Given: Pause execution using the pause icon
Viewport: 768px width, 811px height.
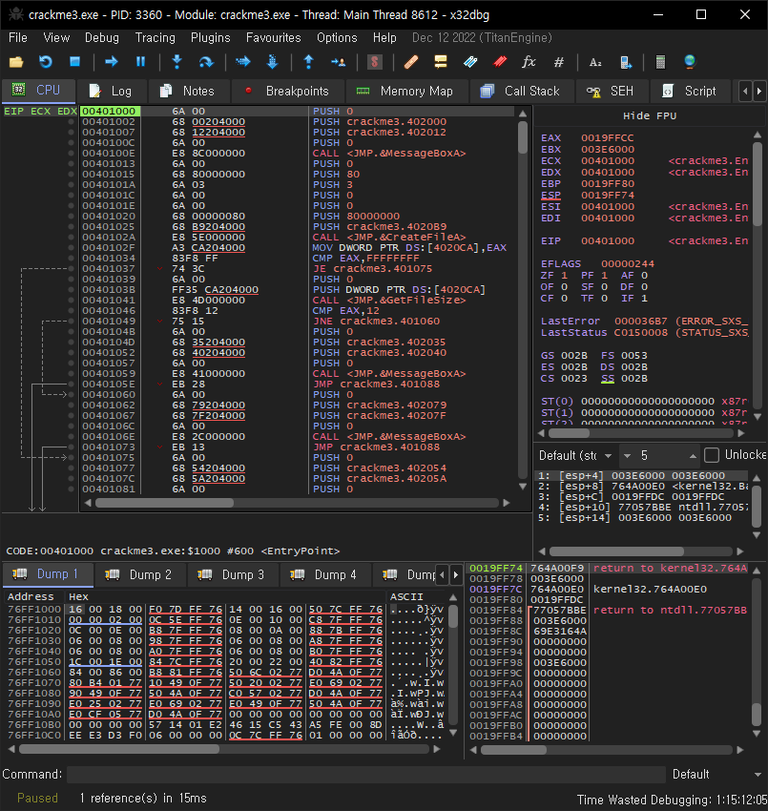Looking at the screenshot, I should point(140,62).
